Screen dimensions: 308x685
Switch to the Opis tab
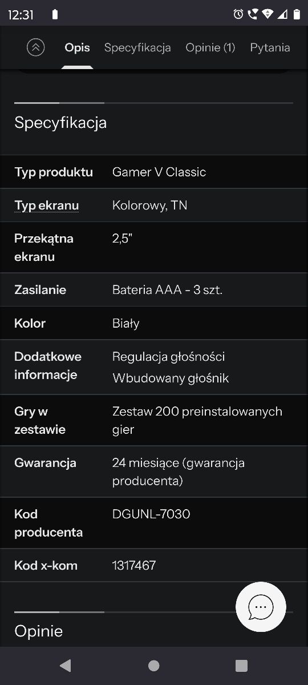(77, 48)
